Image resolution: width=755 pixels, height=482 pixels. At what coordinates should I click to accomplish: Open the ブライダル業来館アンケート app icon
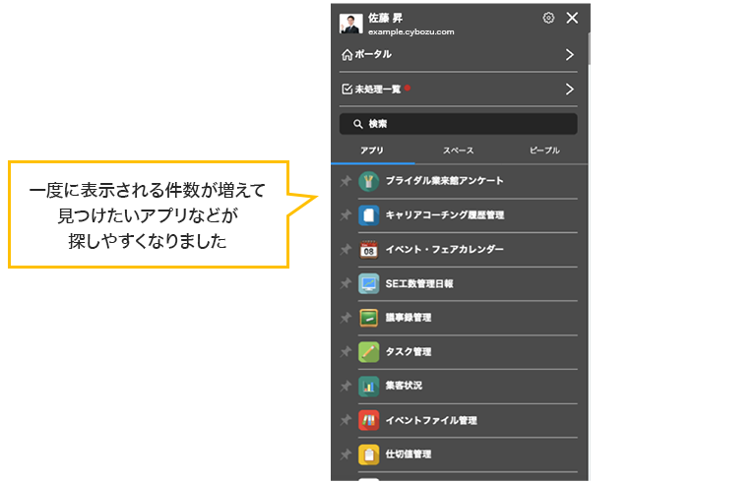(369, 181)
